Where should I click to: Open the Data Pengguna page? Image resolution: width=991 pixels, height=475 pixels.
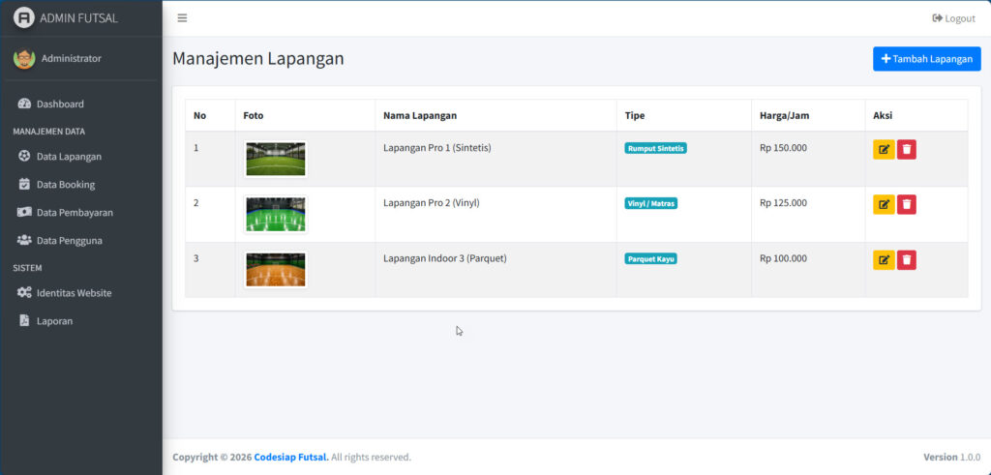[x=69, y=240]
